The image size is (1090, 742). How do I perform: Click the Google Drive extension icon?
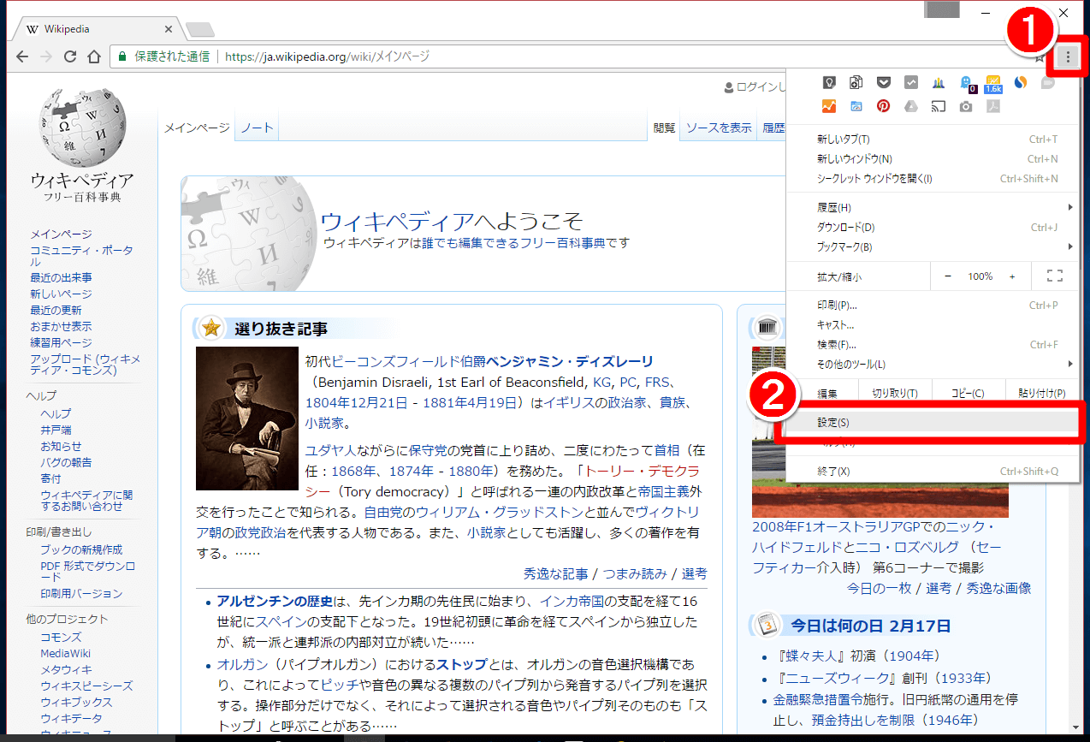pos(911,107)
